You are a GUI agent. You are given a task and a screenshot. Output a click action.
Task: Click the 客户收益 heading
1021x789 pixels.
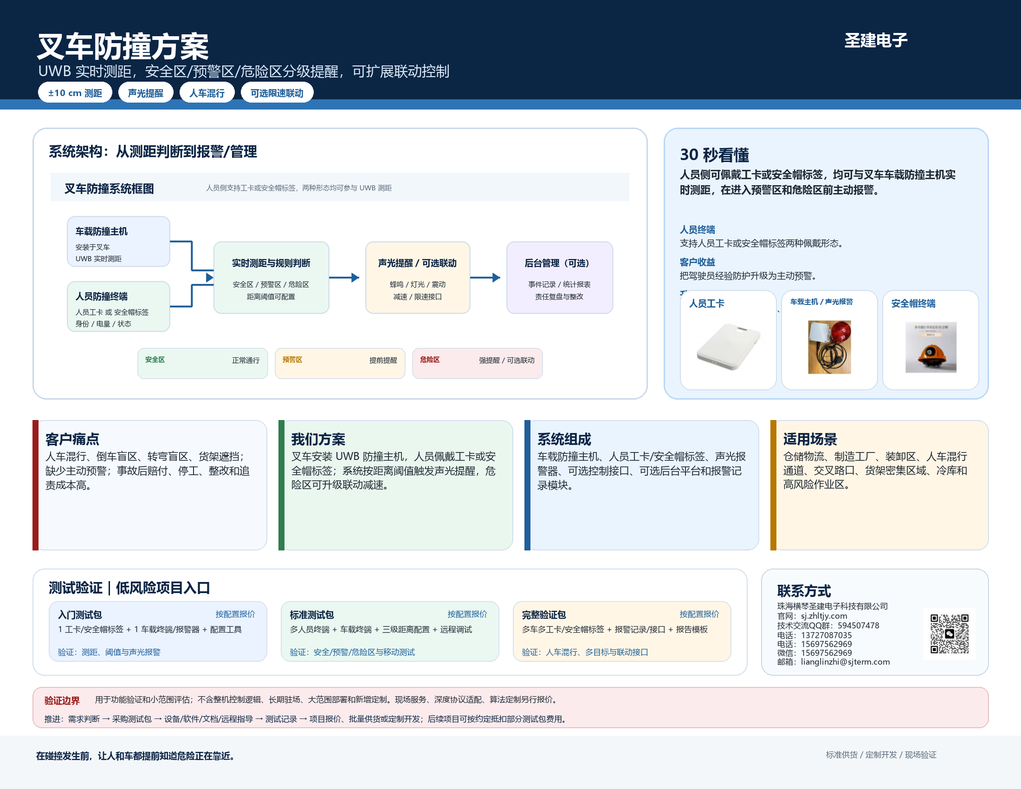(x=697, y=262)
